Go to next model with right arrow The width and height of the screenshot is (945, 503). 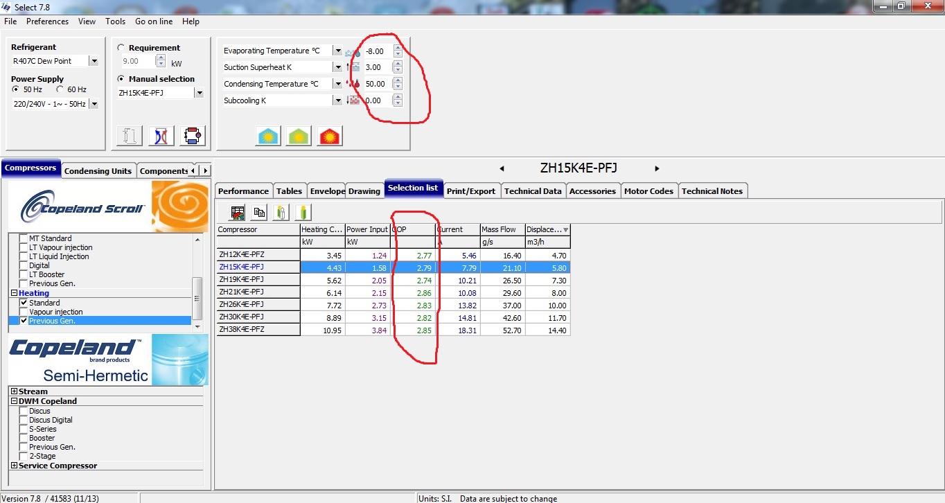657,168
